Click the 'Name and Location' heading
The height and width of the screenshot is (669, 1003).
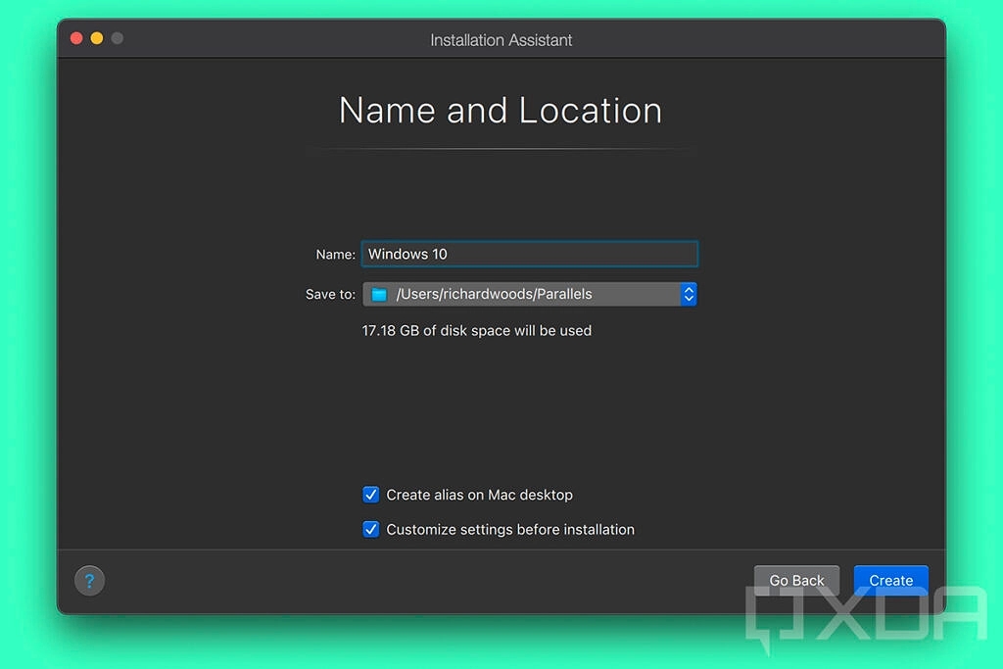(501, 111)
